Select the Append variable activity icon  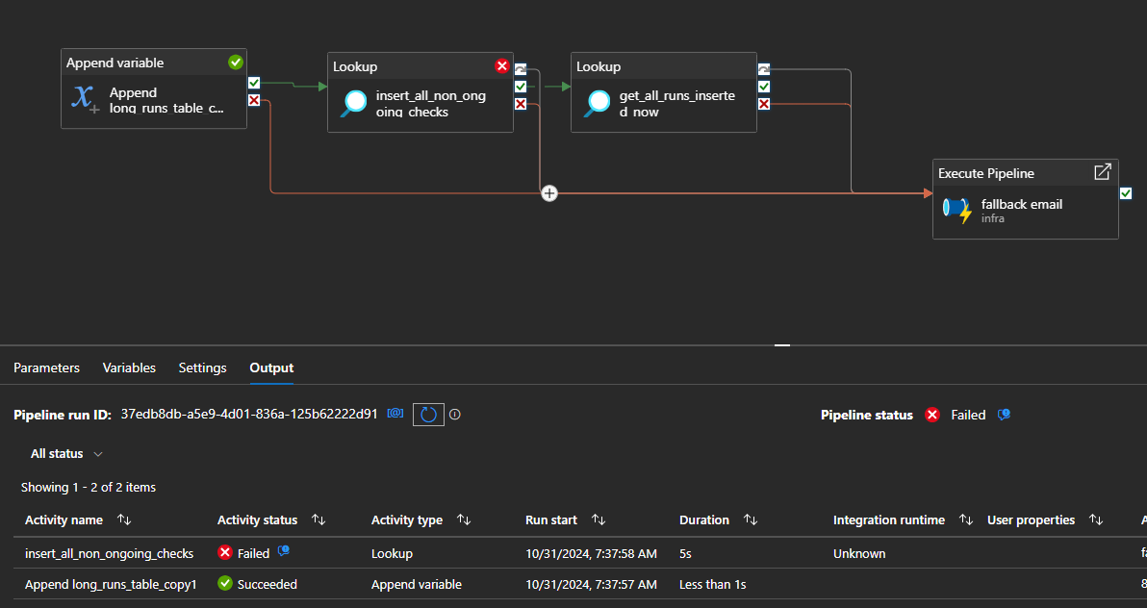[84, 99]
